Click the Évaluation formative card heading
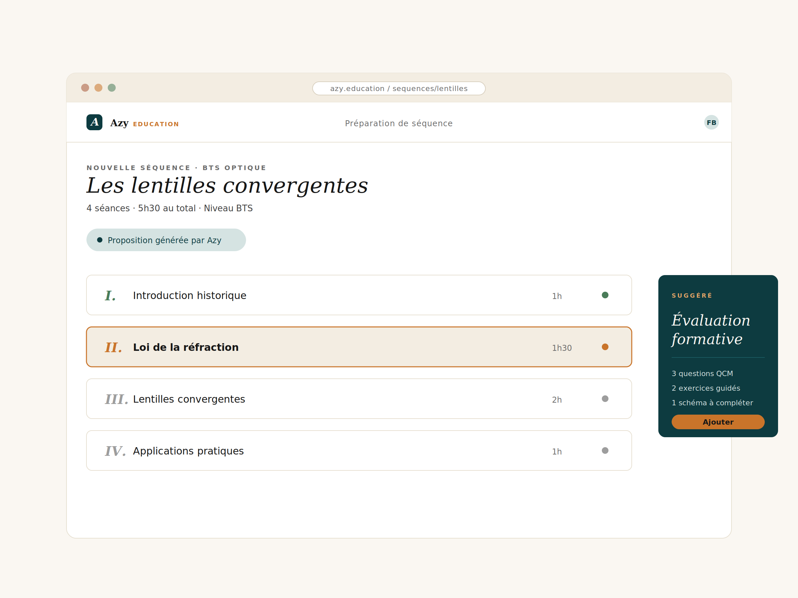Image resolution: width=798 pixels, height=598 pixels. pos(711,330)
